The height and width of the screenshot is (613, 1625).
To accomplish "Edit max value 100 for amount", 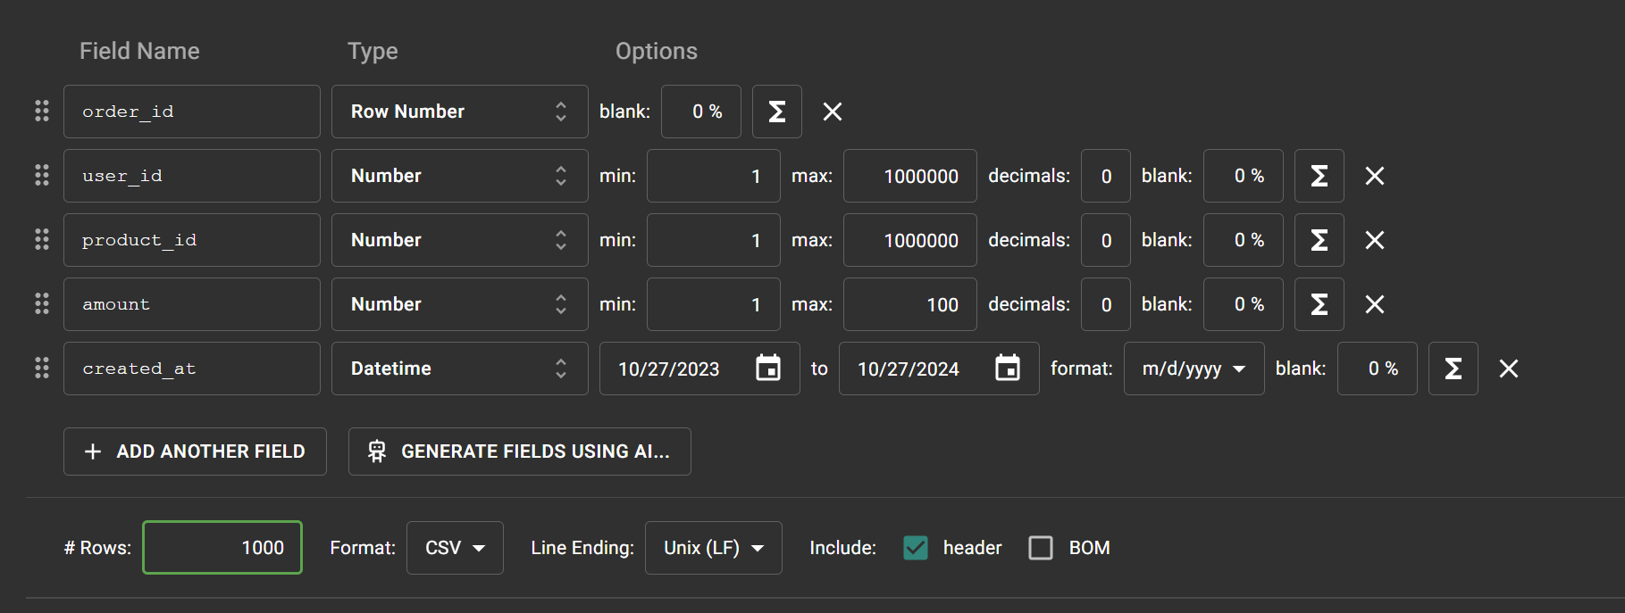I will pyautogui.click(x=910, y=304).
